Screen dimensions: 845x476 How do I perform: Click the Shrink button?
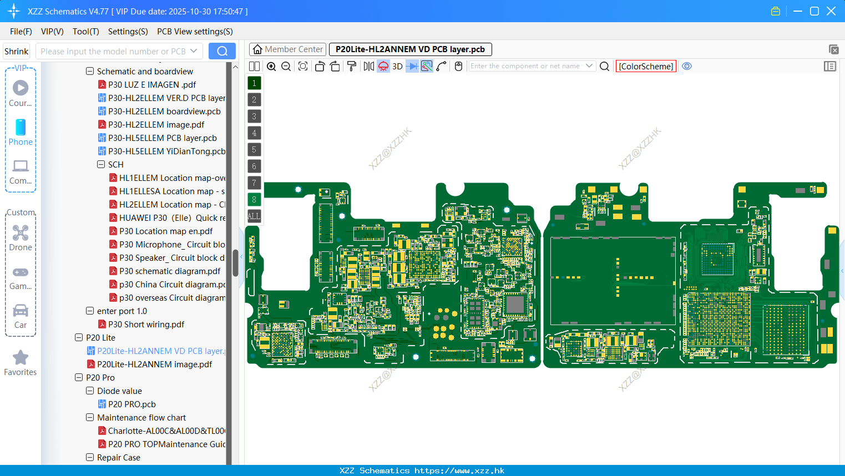(x=17, y=51)
